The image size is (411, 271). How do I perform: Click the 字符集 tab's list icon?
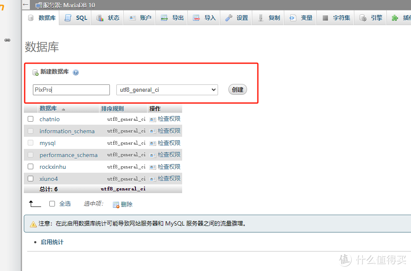click(x=325, y=18)
